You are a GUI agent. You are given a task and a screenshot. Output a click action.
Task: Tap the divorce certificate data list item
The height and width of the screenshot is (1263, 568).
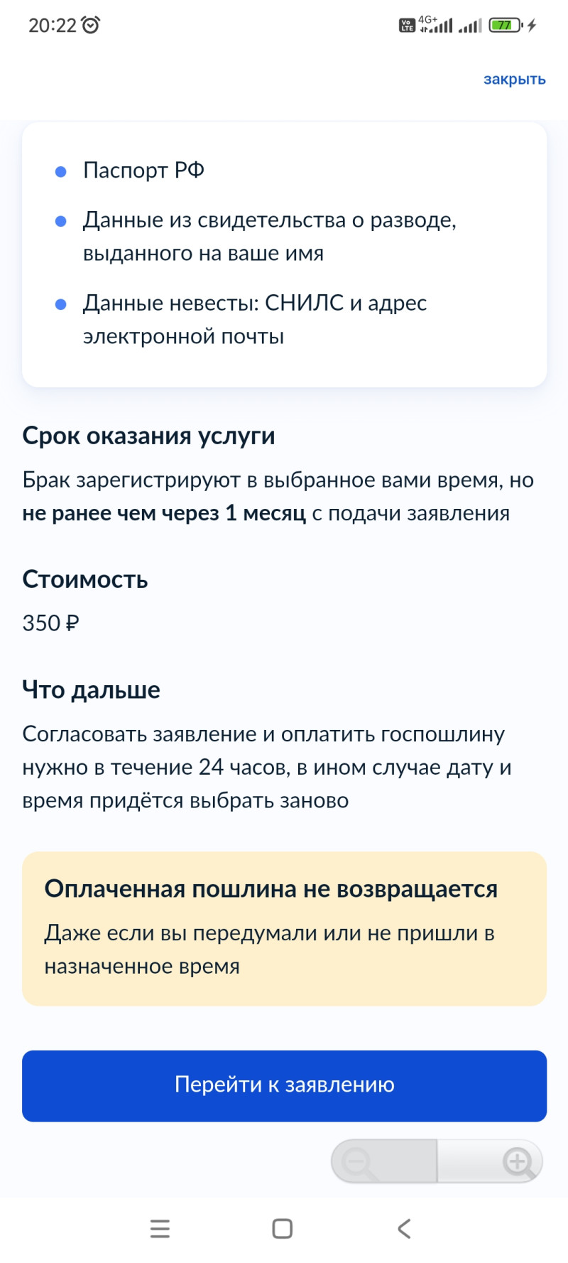coord(269,237)
